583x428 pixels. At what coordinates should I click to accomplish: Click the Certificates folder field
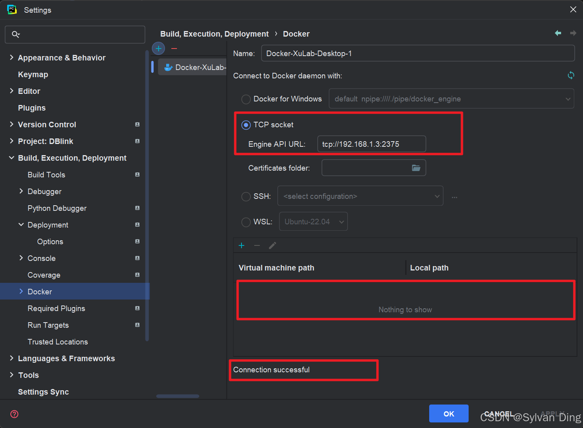coord(374,168)
